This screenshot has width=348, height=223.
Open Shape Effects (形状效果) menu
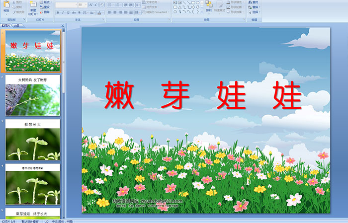pyautogui.click(x=235, y=12)
